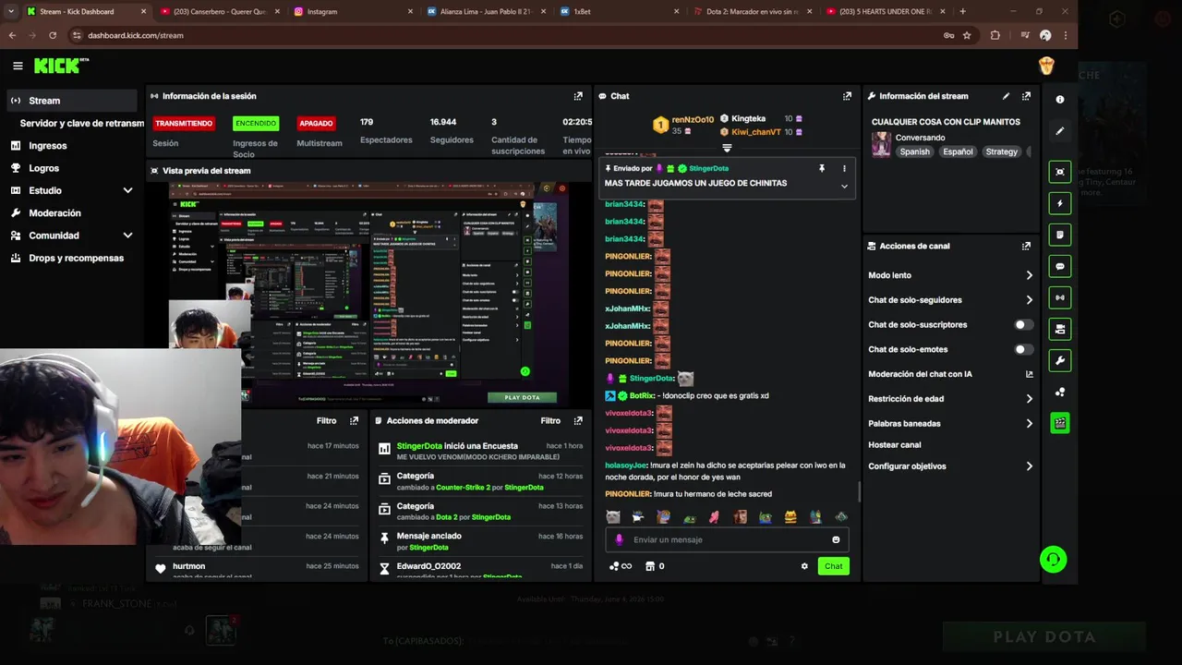This screenshot has width=1182, height=665.
Task: Toggle Chat de solo-emotes switch
Action: tap(1024, 349)
